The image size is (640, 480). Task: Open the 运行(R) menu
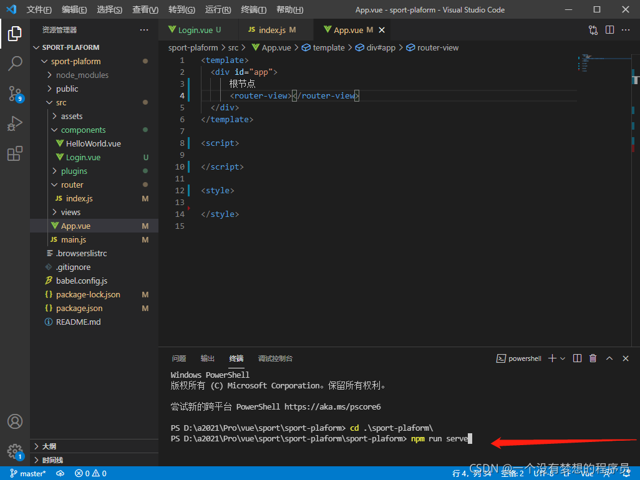point(218,9)
